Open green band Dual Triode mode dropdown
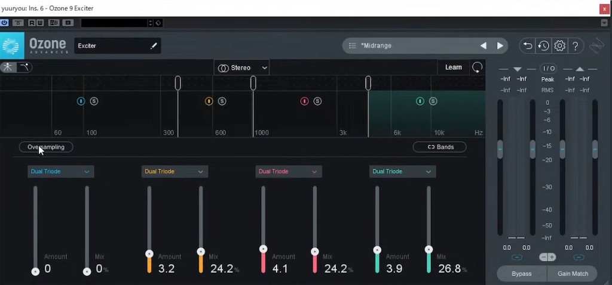The width and height of the screenshot is (612, 285). 402,172
